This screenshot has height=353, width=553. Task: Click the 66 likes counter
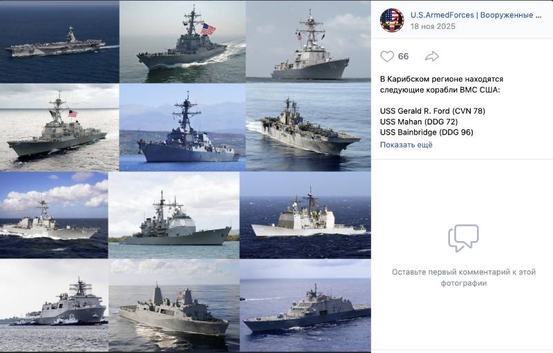403,57
